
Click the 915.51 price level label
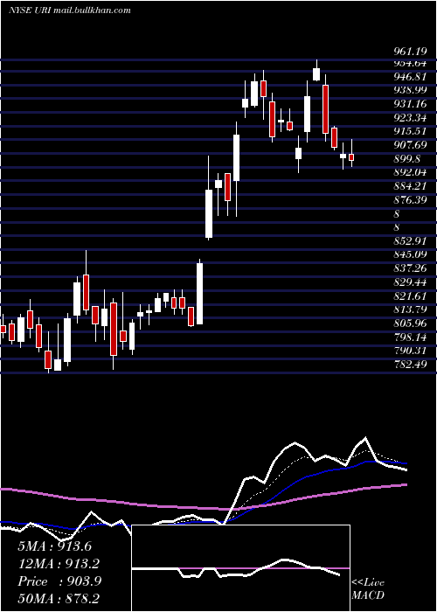(410, 131)
